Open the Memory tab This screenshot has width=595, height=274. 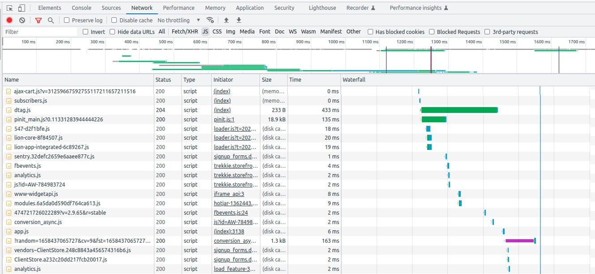[x=215, y=8]
